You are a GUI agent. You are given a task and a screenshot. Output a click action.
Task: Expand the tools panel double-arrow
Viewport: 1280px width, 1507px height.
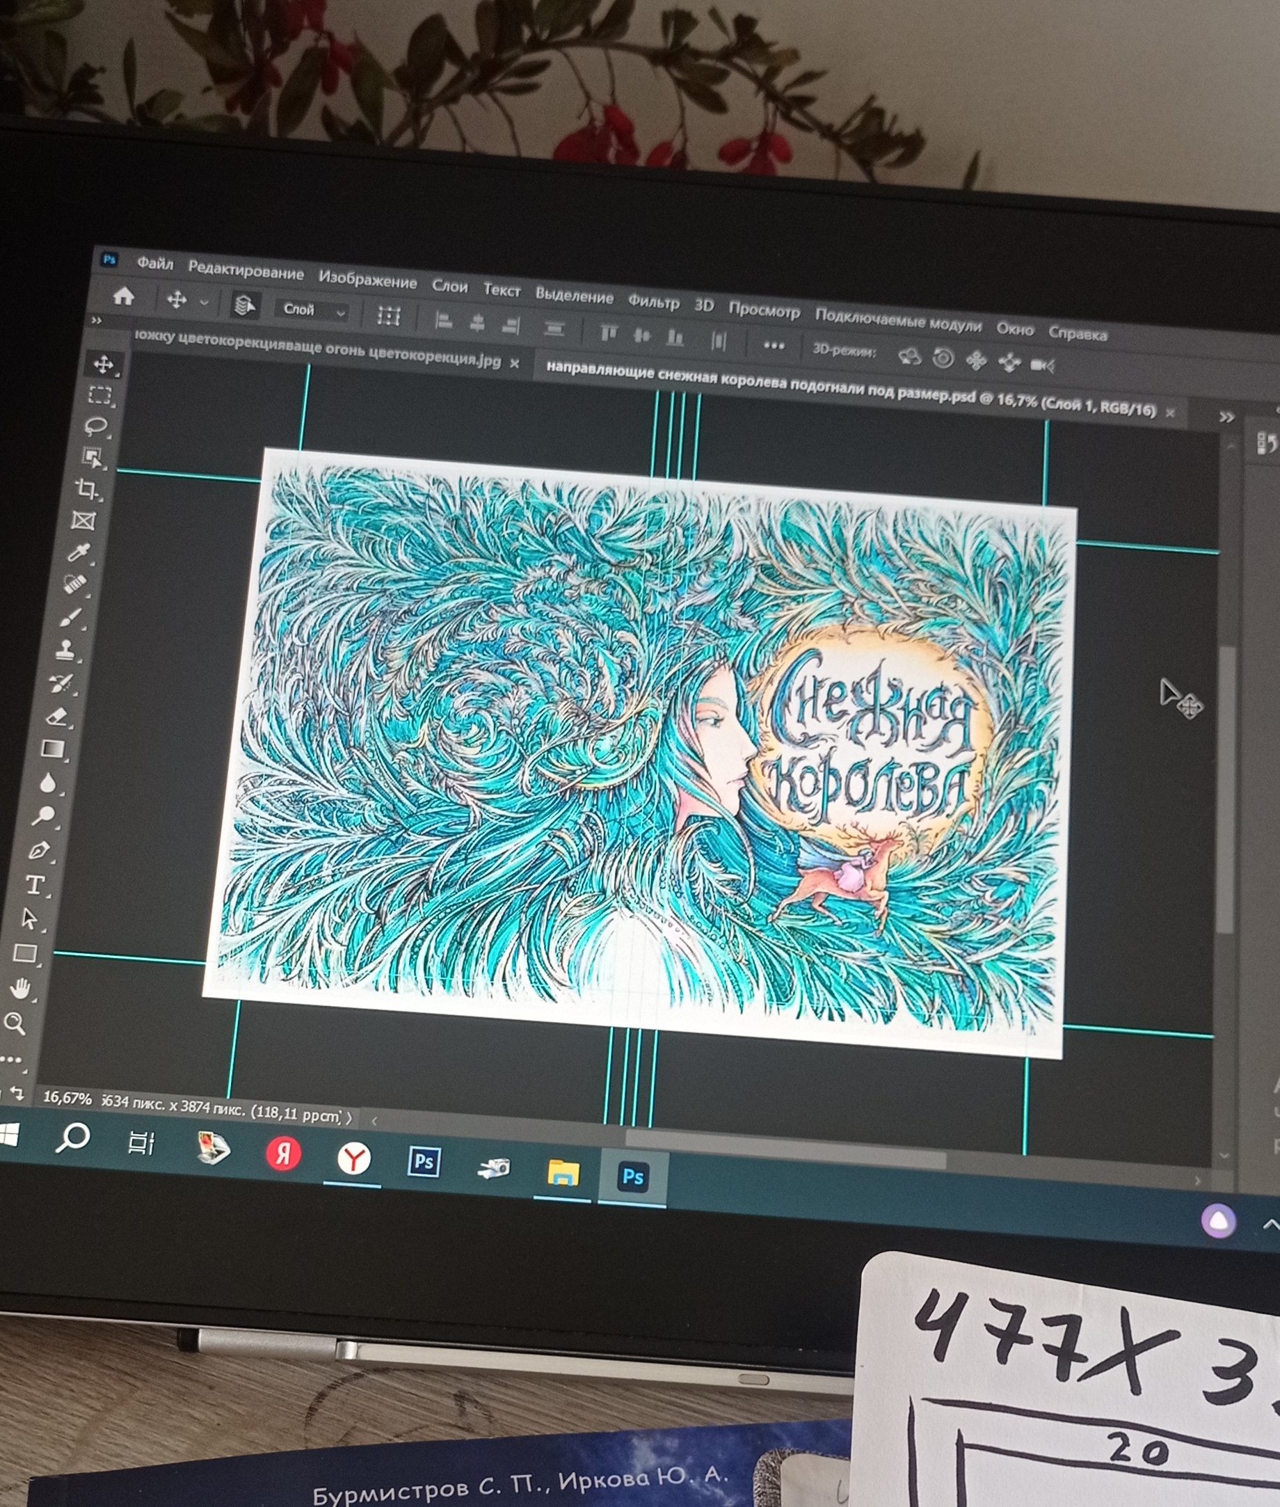coord(97,320)
